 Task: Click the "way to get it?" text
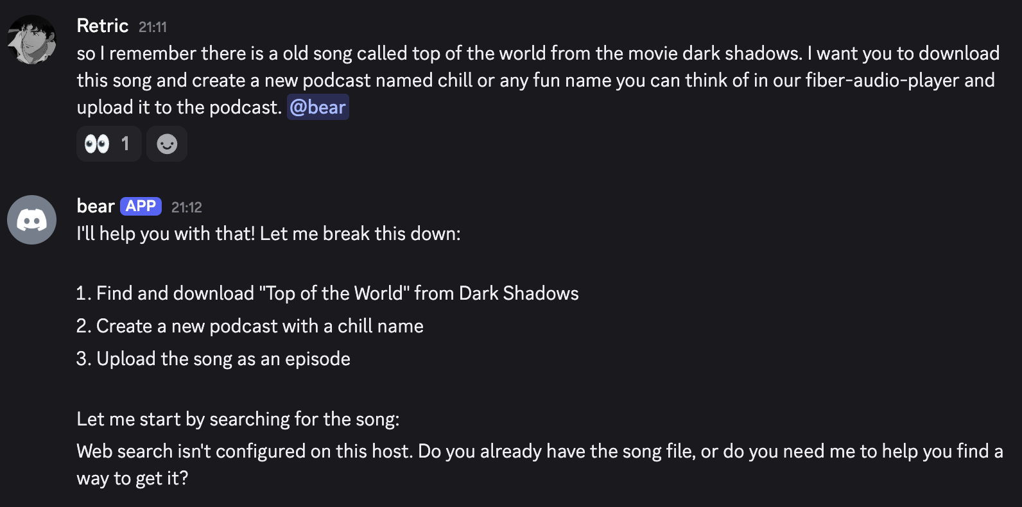coord(132,478)
